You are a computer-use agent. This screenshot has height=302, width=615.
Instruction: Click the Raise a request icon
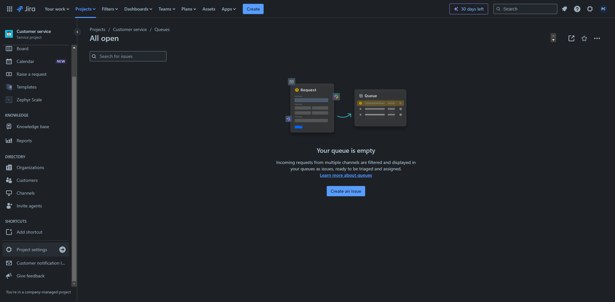click(x=9, y=74)
